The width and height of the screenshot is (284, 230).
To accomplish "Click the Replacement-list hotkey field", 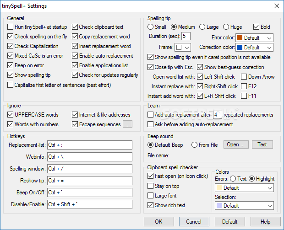I will pos(90,145).
